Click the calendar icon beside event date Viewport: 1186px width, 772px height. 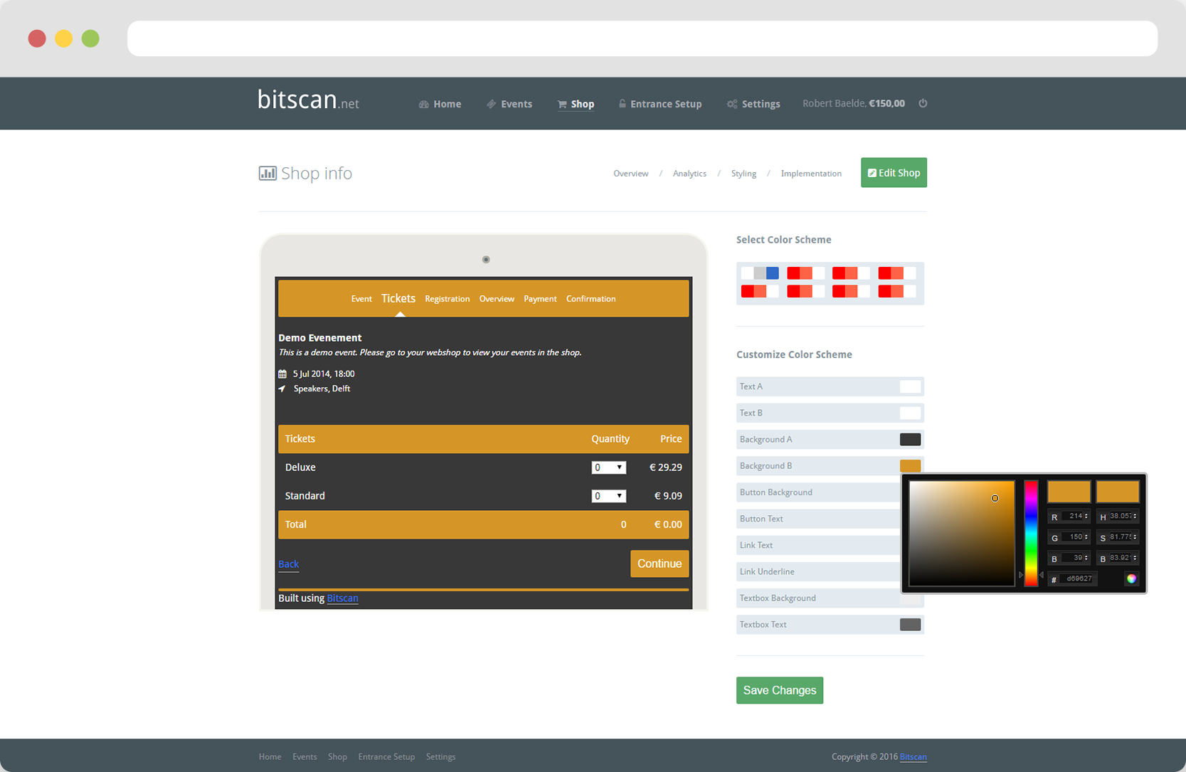pyautogui.click(x=282, y=373)
